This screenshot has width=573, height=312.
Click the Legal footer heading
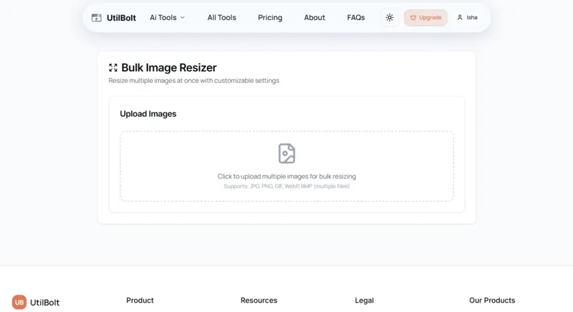coord(365,301)
